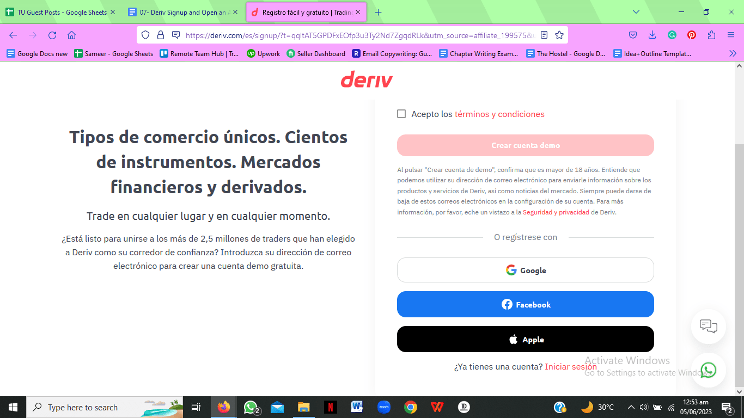The height and width of the screenshot is (418, 744).
Task: Switch to the 07- Deriv Signup tab
Action: (184, 12)
